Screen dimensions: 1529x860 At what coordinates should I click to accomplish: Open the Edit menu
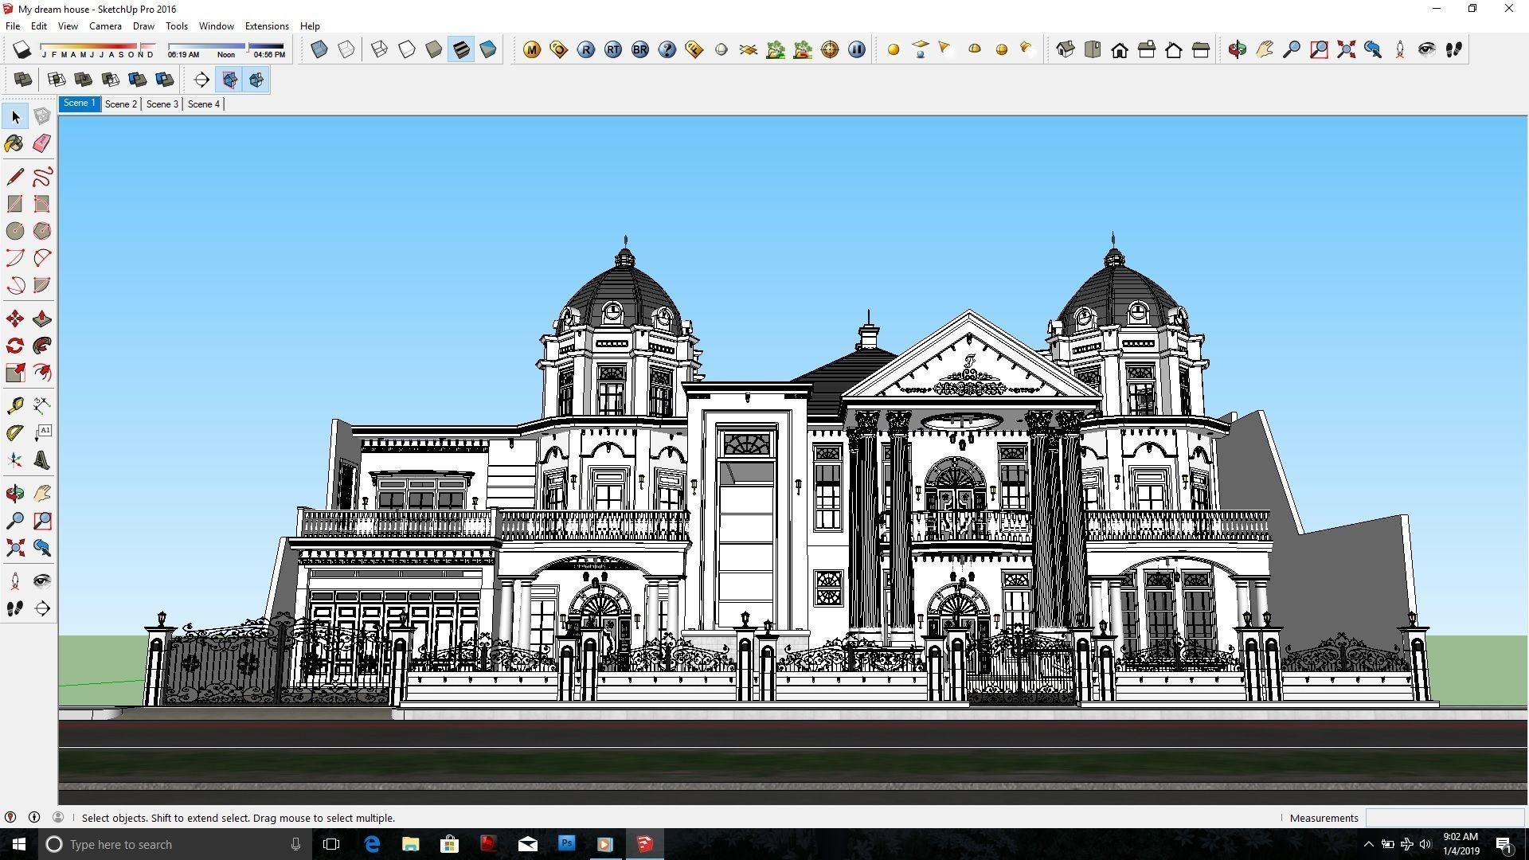[39, 26]
